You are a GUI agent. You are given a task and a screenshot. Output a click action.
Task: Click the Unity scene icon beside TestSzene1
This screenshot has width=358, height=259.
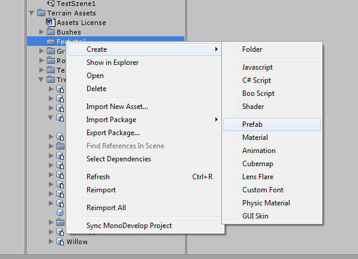[51, 4]
